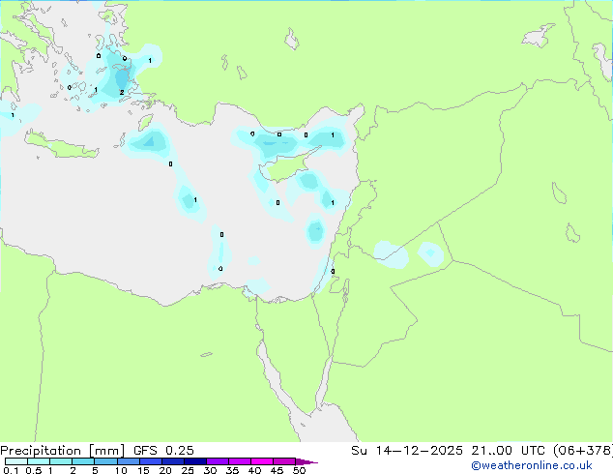Select the 20–25 mm dark blue legend segment
The image size is (613, 474).
pos(172,461)
